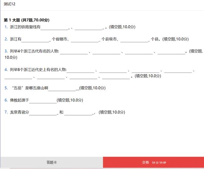Submit the exam with 交卷 button
Viewport: 204px width, 169px height.
153,162
